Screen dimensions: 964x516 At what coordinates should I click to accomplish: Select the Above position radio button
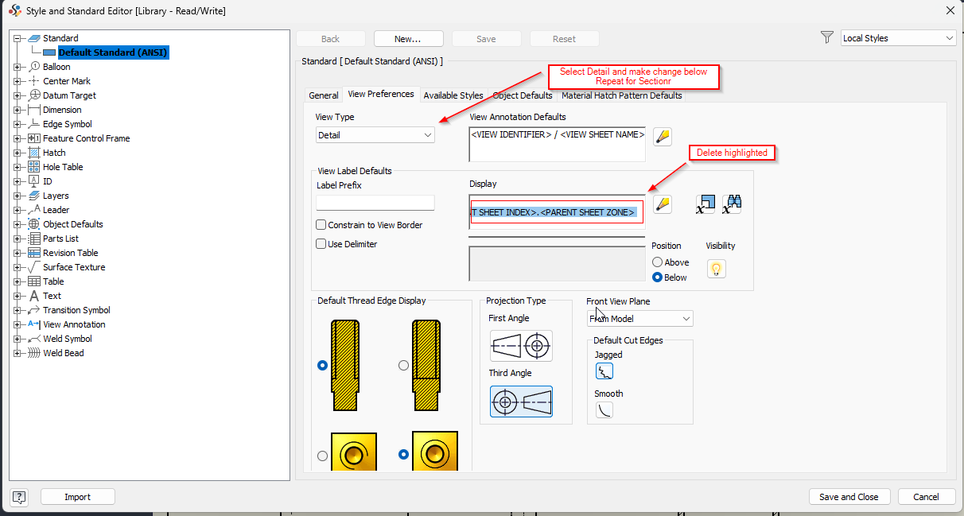click(x=658, y=262)
